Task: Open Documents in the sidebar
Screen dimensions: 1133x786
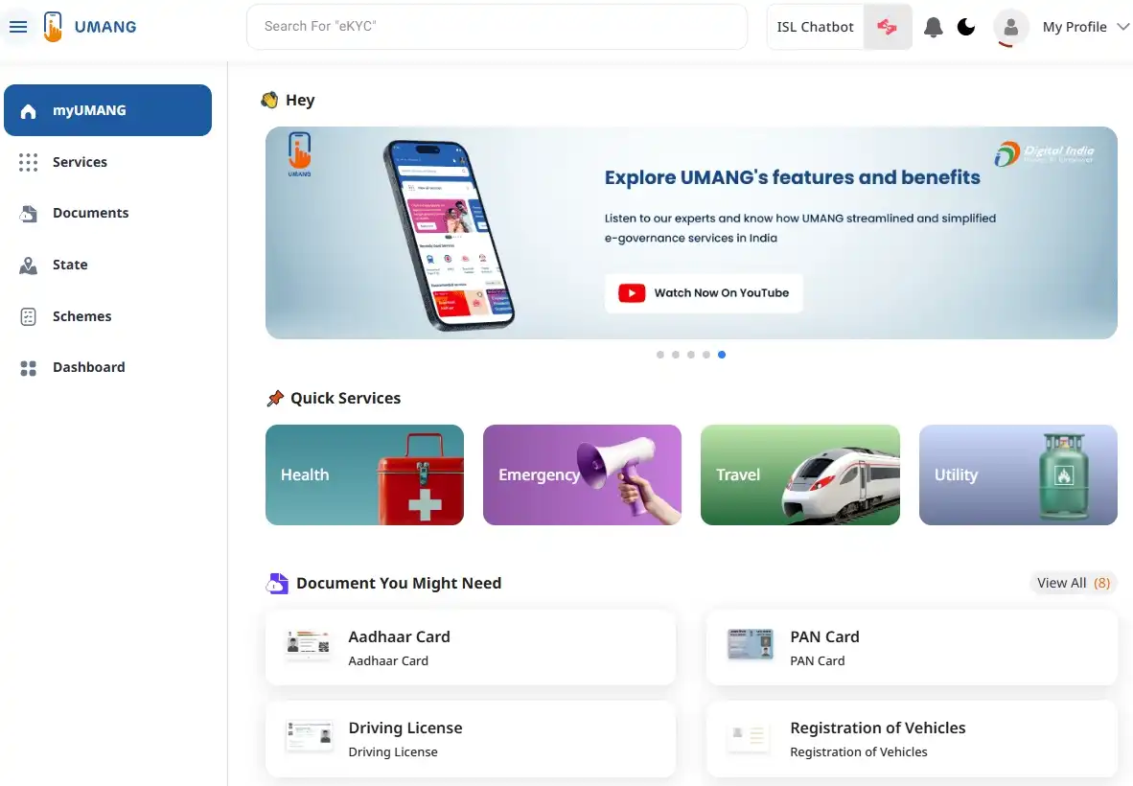Action: coord(107,213)
